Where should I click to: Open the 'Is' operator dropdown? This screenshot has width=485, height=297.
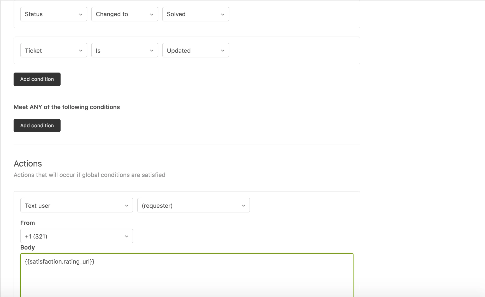[125, 50]
